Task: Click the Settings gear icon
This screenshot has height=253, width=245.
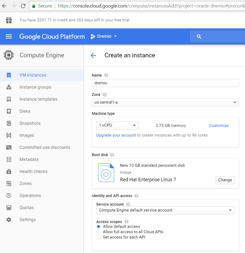Action: (9, 220)
